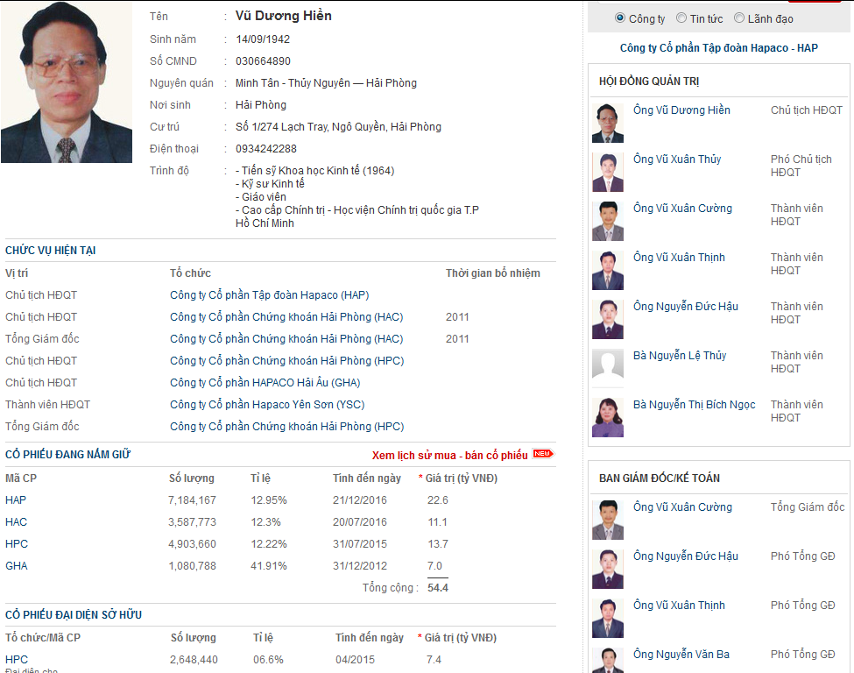
Task: Open Công ty Cổ phần Tập đoàn Hapaco - HAP link
Action: (x=718, y=48)
